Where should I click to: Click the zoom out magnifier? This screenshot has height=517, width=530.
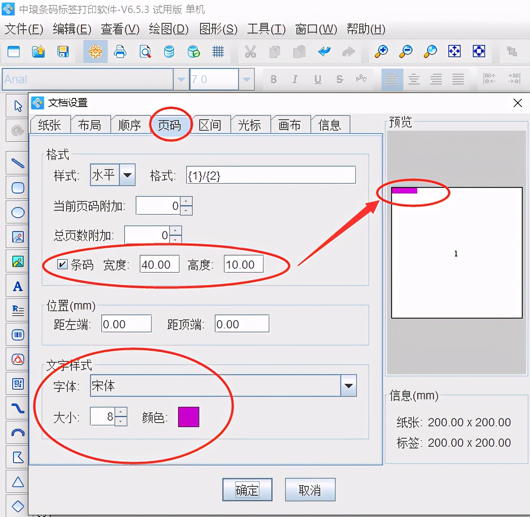tap(406, 51)
